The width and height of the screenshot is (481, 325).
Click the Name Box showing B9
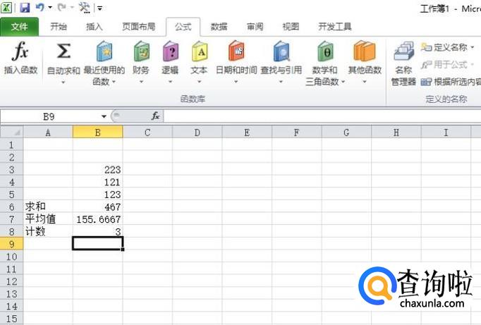(x=49, y=116)
